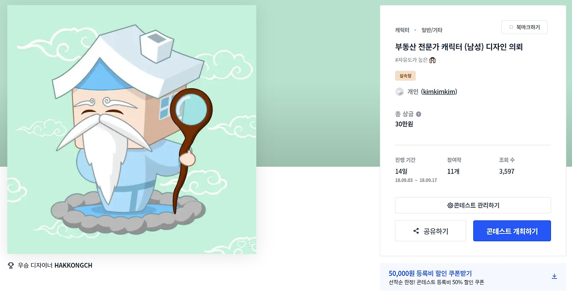Select the 일반/기타 subcategory breadcrumb

[432, 30]
